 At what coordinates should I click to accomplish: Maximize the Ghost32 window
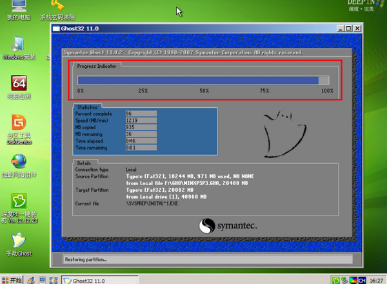pos(348,28)
